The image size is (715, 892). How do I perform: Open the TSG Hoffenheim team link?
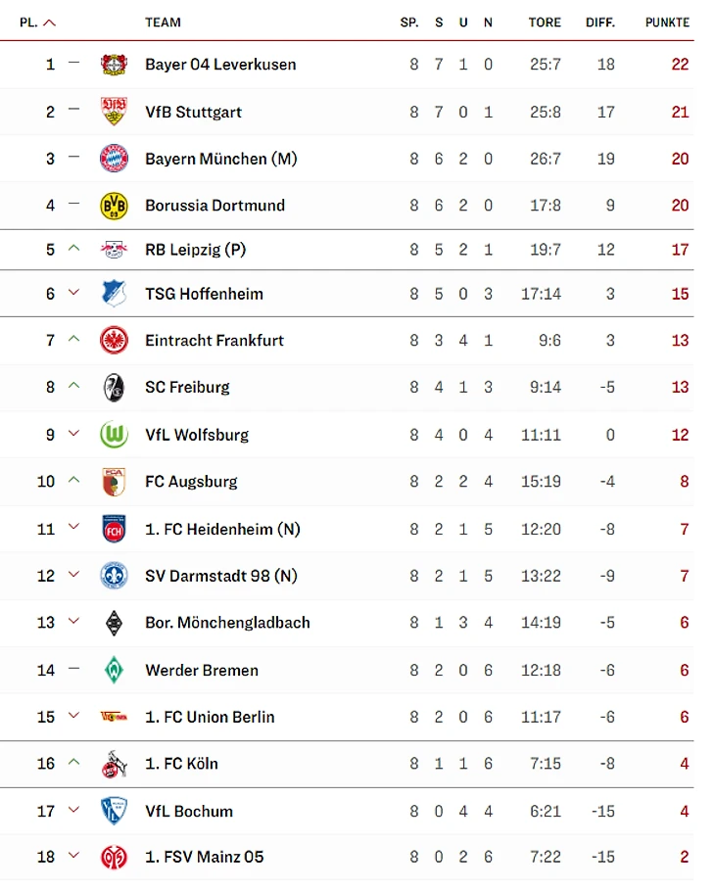[x=204, y=294]
